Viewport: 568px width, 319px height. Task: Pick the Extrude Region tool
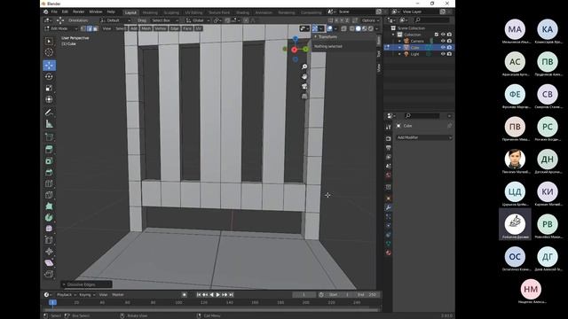[x=50, y=150]
